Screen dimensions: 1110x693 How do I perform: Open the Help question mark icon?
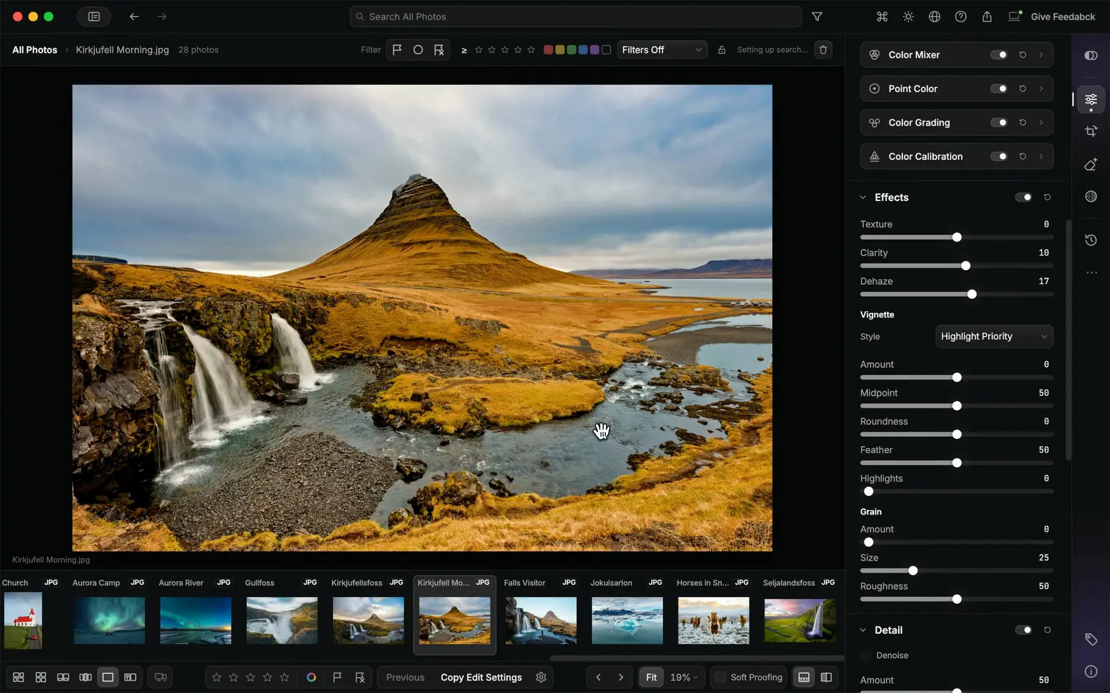pyautogui.click(x=960, y=16)
